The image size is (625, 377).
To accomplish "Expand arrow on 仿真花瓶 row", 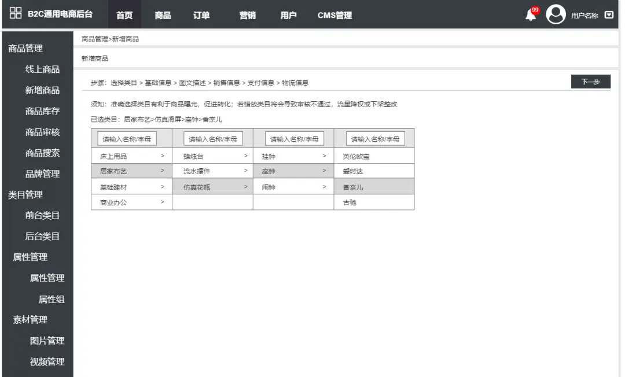I will pos(245,186).
